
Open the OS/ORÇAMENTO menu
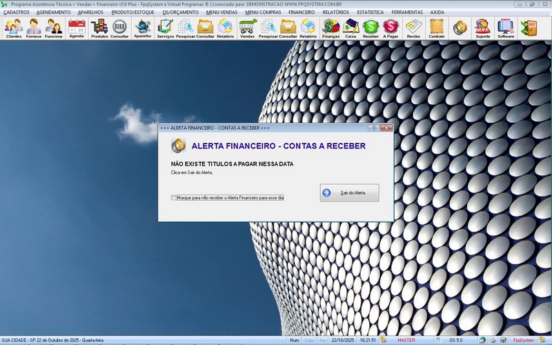[181, 12]
